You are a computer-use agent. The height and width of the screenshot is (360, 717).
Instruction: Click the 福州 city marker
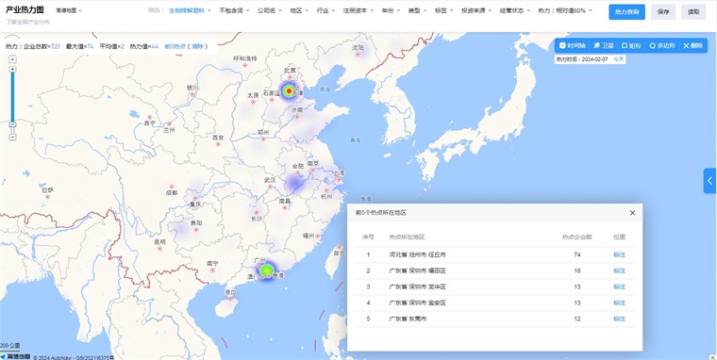[318, 237]
